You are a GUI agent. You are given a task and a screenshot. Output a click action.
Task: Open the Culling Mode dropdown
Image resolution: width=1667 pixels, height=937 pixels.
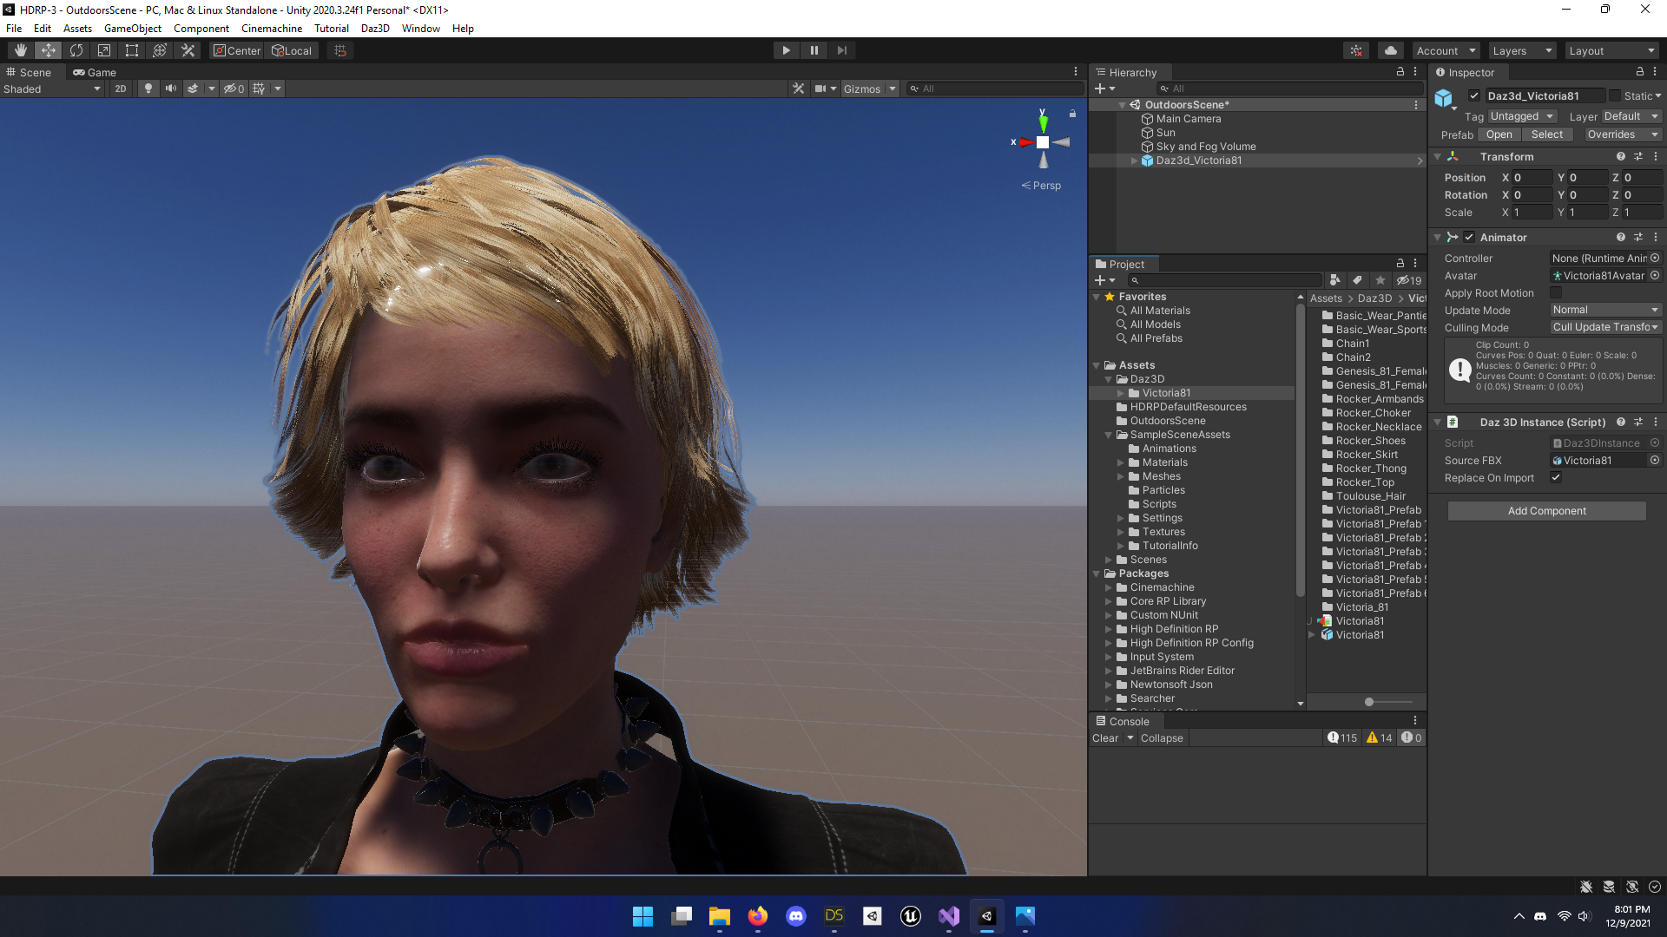point(1605,327)
